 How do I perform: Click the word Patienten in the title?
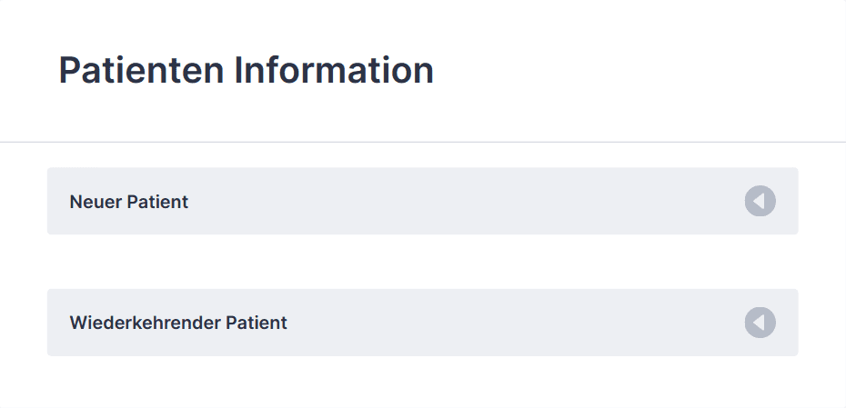pos(141,70)
